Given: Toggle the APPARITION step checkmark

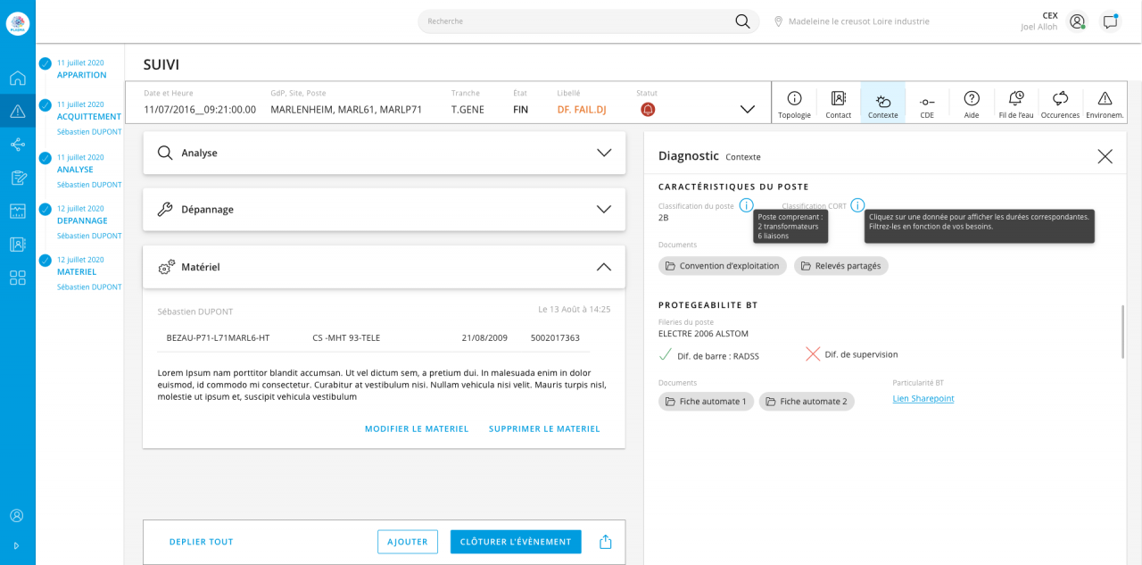Looking at the screenshot, I should pos(46,63).
